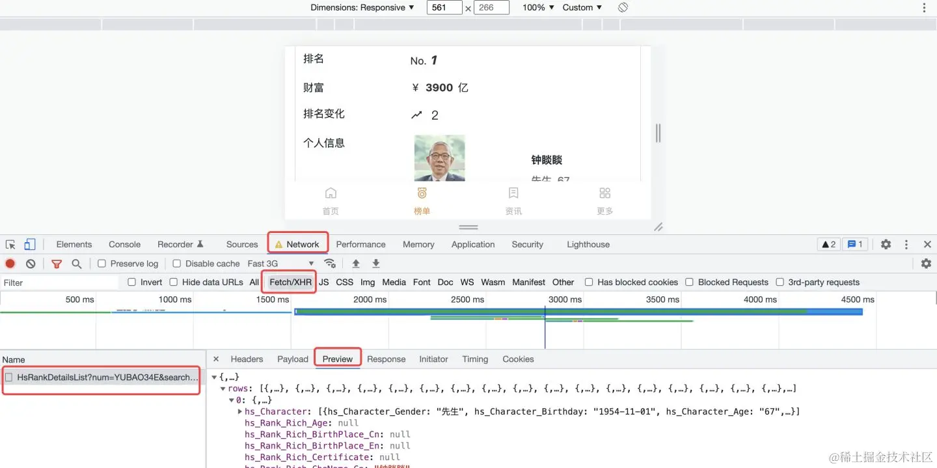This screenshot has width=937, height=468.
Task: Open DevTools settings gear icon
Action: [x=886, y=244]
